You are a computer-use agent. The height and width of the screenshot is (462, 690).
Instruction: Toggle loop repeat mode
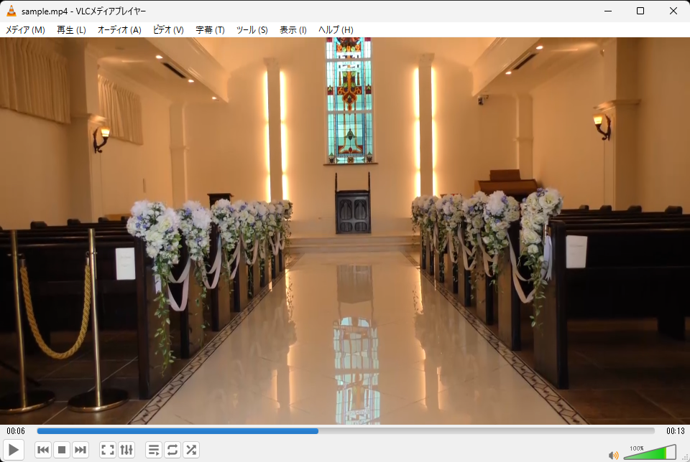pyautogui.click(x=172, y=450)
